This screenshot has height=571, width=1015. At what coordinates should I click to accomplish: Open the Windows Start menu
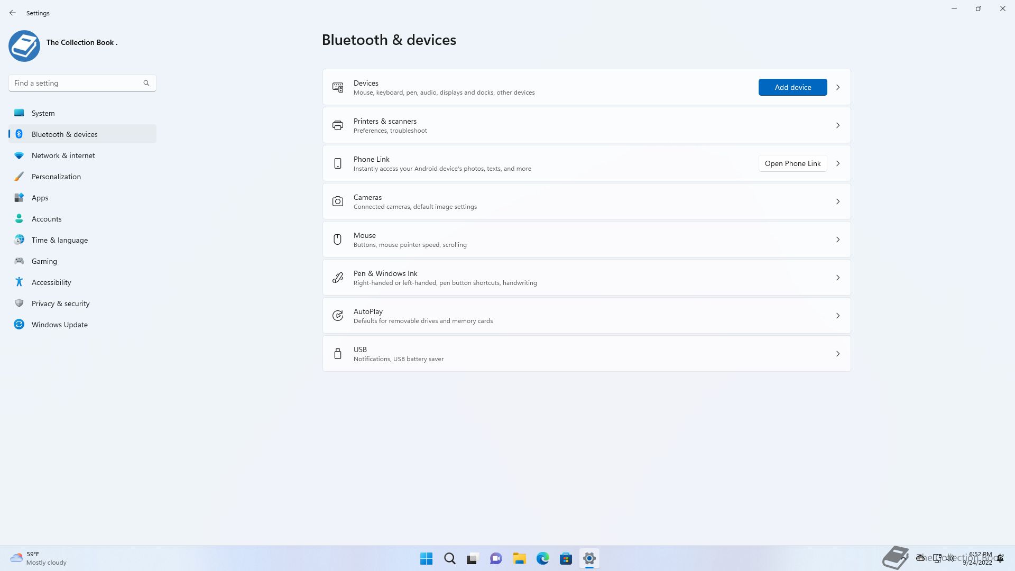pos(426,558)
